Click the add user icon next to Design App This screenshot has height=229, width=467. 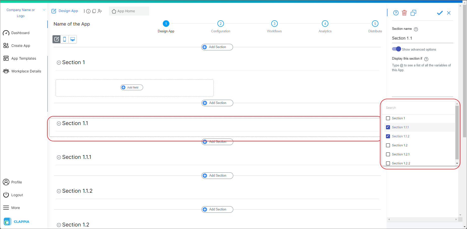click(100, 11)
